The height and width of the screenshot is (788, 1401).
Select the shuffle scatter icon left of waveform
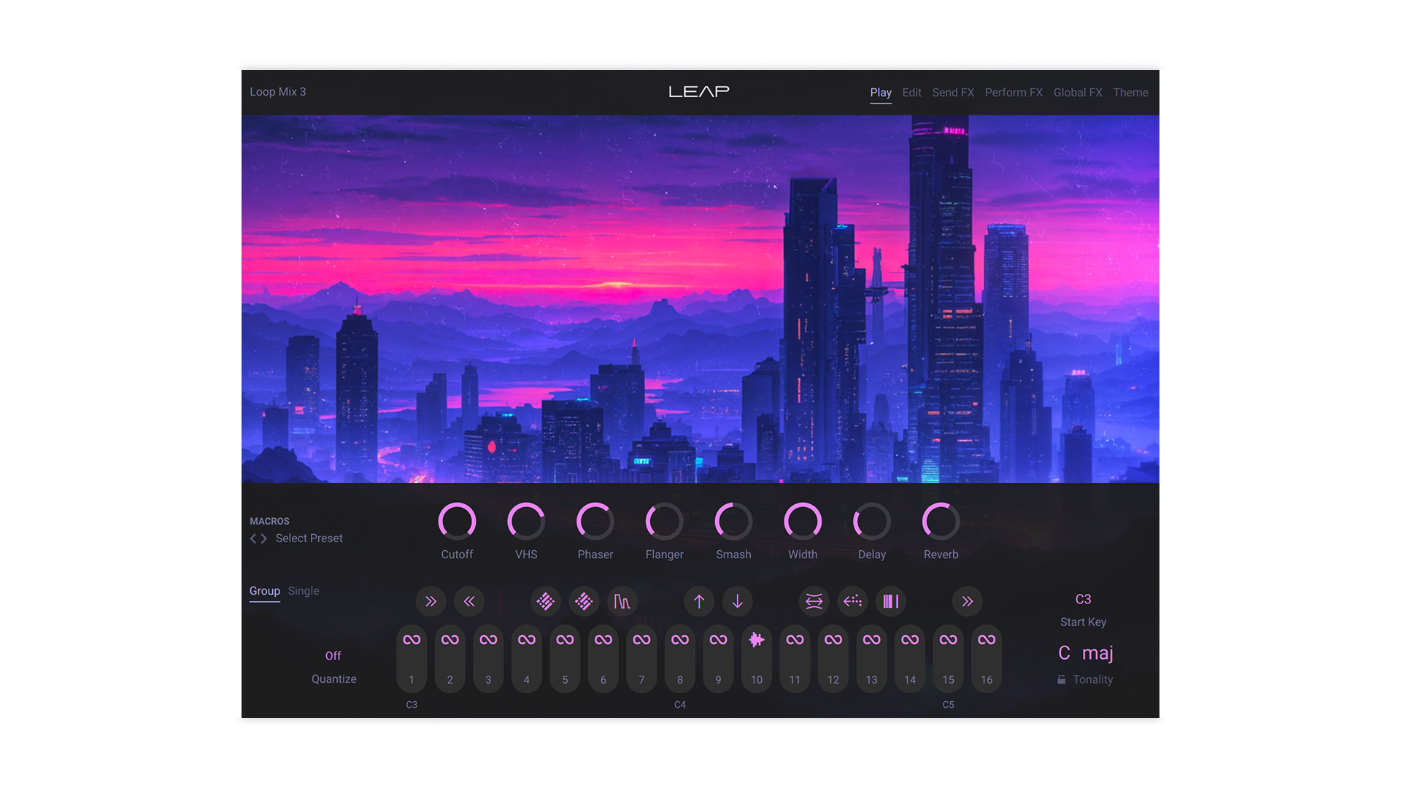tap(584, 601)
